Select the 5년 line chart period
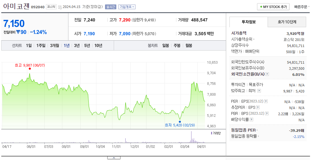The width and height of the screenshot is (311, 160). (87, 46)
